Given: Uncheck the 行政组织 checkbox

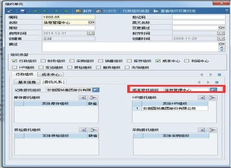Looking at the screenshot, I should click(x=14, y=61).
